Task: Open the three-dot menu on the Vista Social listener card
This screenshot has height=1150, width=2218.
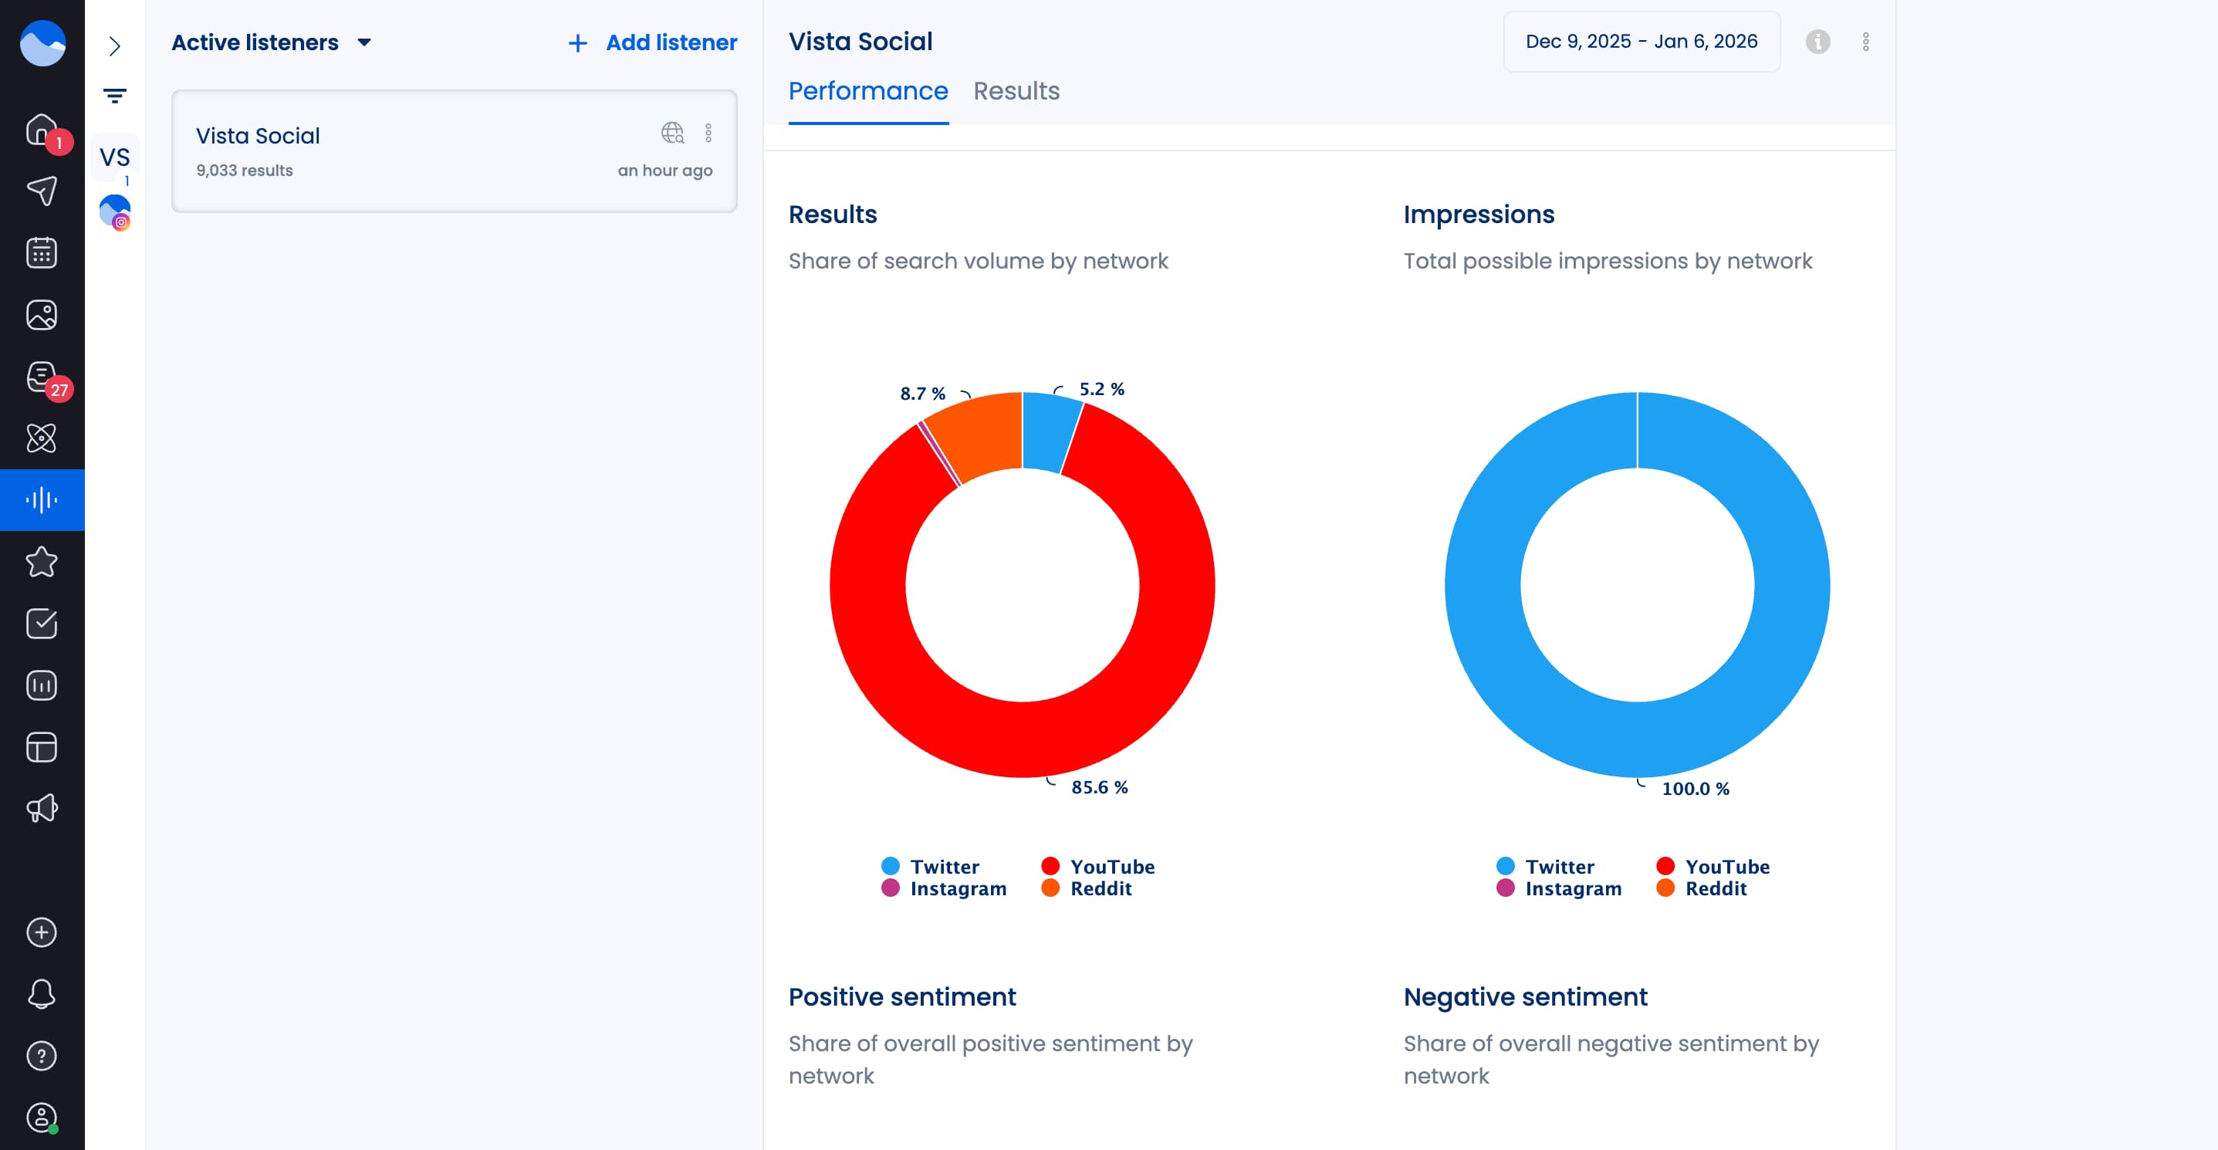Action: click(709, 134)
